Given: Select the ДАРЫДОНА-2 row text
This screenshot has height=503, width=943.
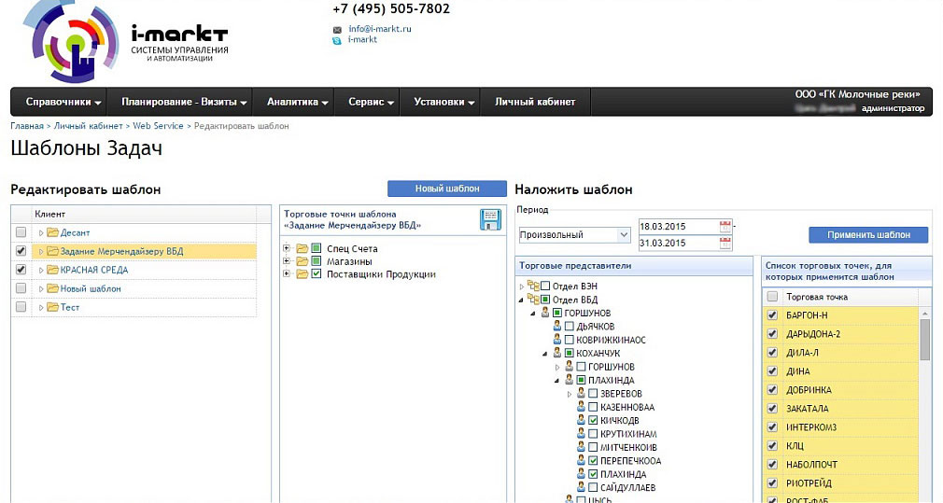Looking at the screenshot, I should [x=813, y=334].
